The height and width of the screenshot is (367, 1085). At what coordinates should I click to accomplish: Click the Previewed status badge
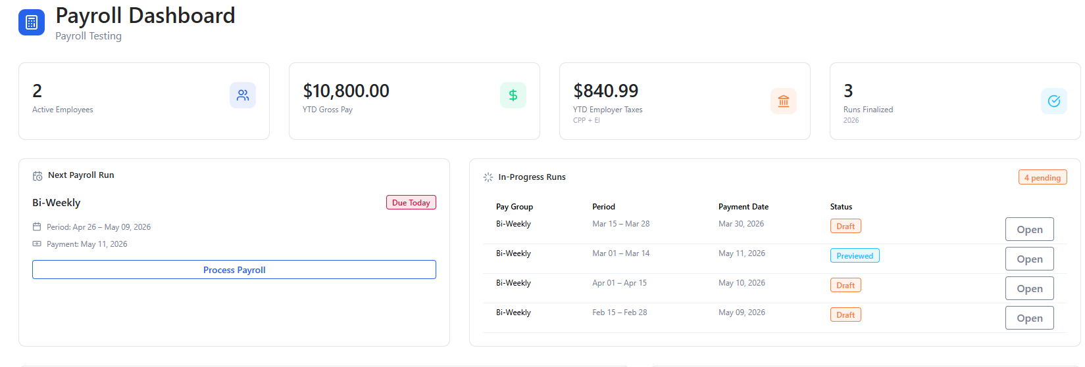coord(855,255)
